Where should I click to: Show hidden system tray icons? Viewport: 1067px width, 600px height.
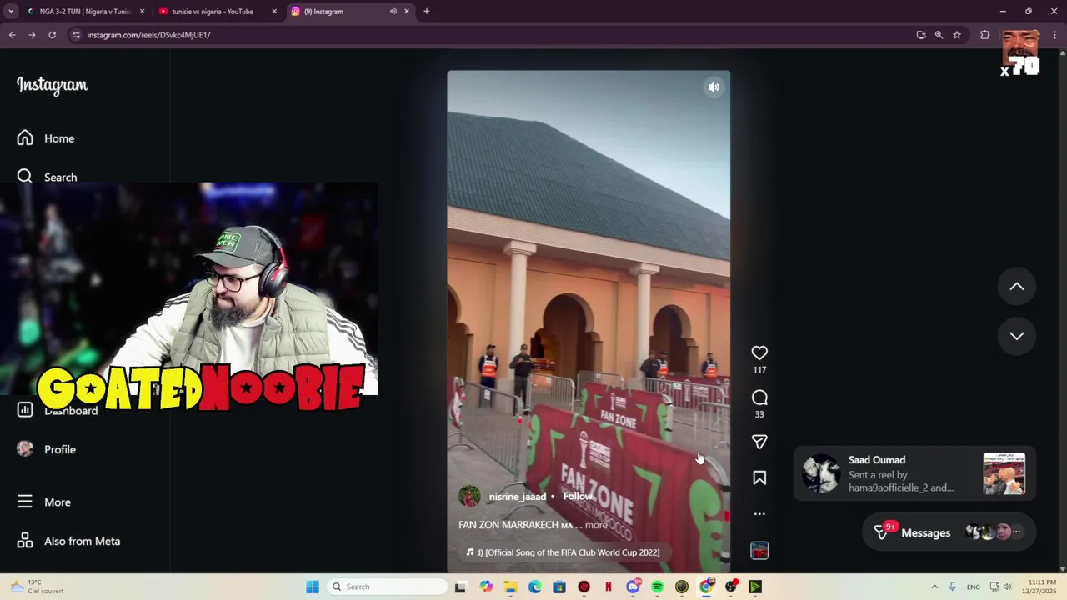tap(934, 587)
